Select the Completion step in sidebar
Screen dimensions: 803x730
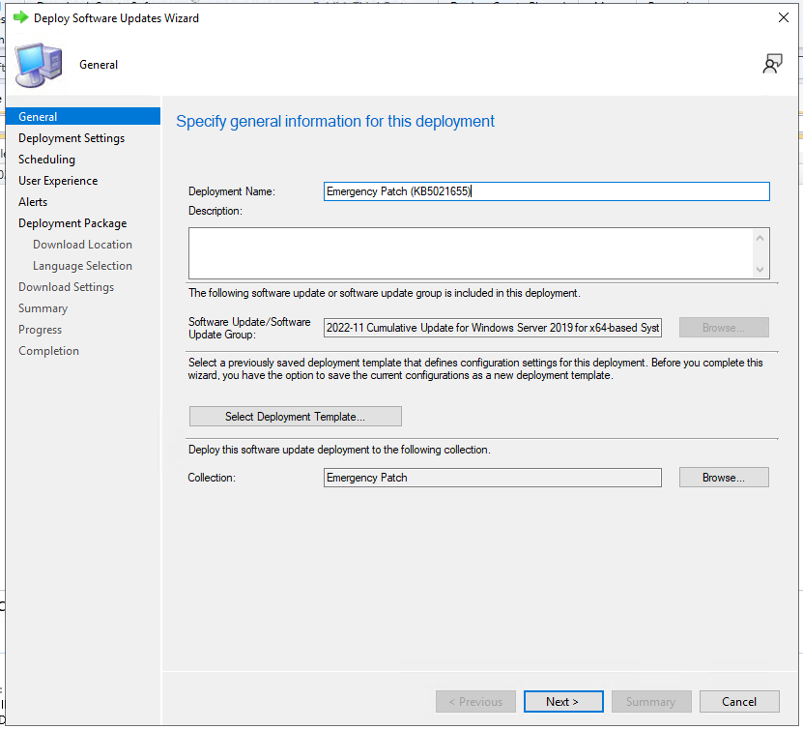pos(48,351)
